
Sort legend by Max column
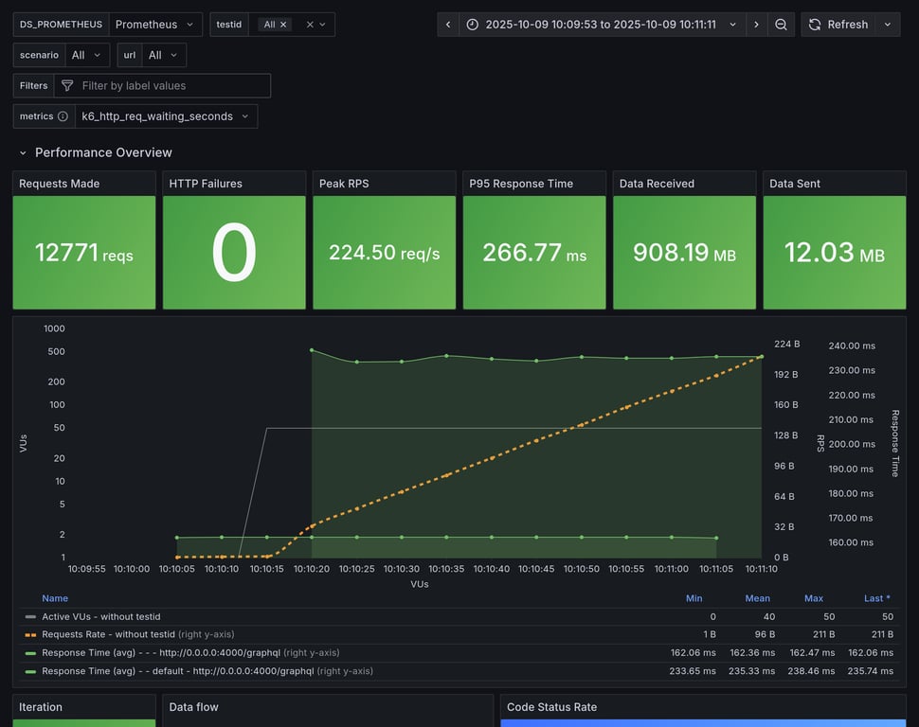coord(814,598)
